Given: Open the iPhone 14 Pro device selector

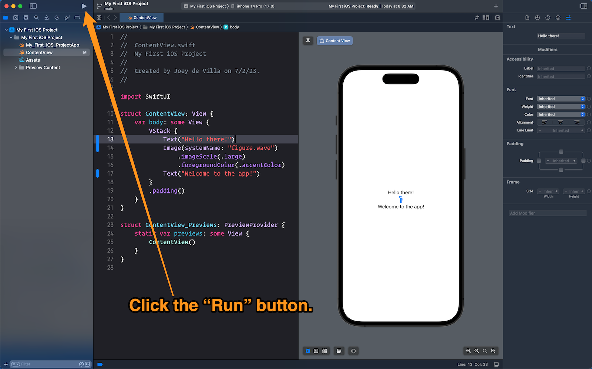Looking at the screenshot, I should point(253,6).
